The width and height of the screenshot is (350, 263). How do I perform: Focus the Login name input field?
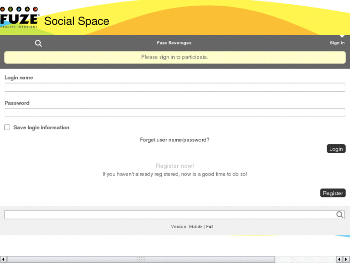pyautogui.click(x=175, y=87)
